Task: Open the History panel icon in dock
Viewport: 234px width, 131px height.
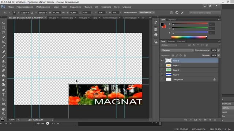Action: pos(156,23)
